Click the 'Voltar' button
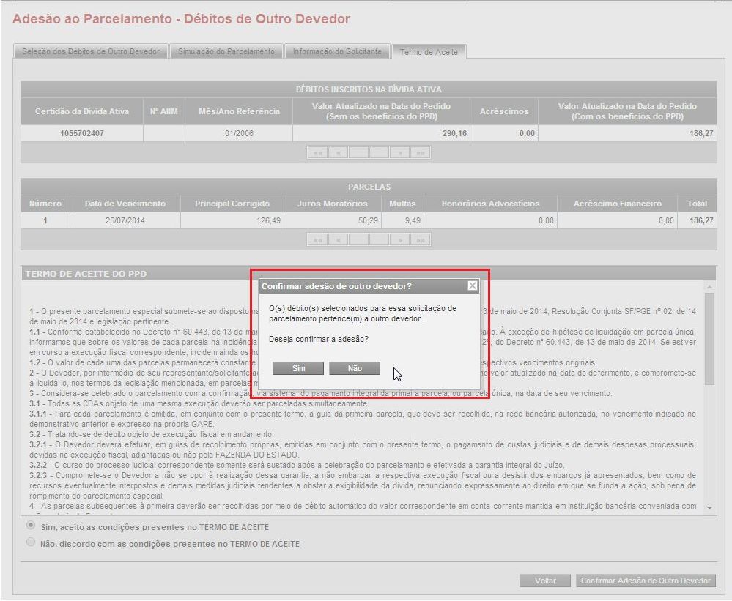This screenshot has width=732, height=601. (x=545, y=581)
